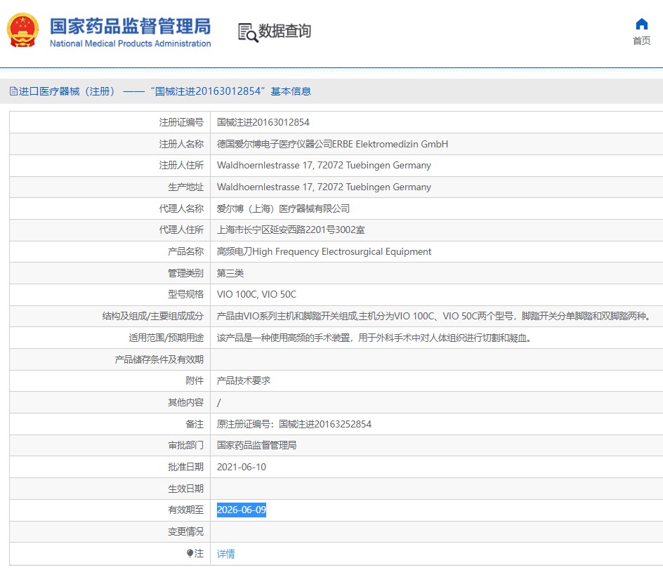Click approving department 国家药品监督管理局 value

[256, 445]
